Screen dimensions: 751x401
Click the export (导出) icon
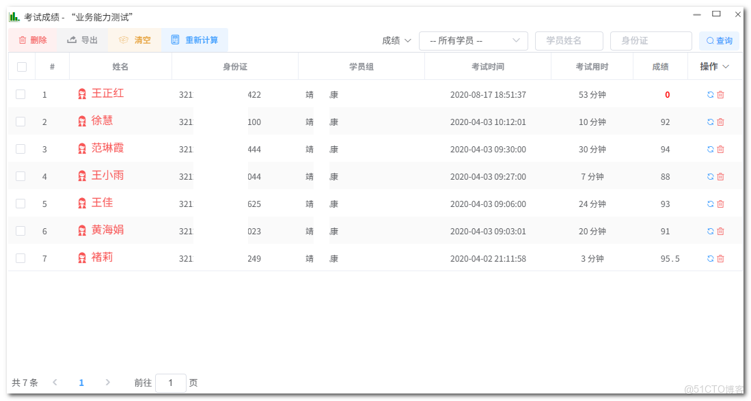pyautogui.click(x=72, y=40)
